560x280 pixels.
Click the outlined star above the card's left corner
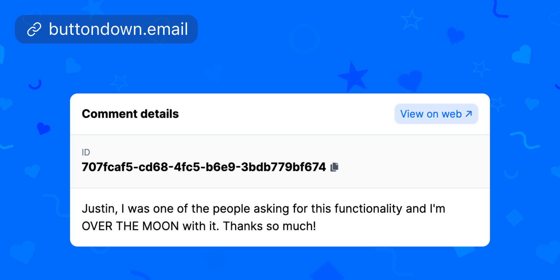[x=119, y=82]
